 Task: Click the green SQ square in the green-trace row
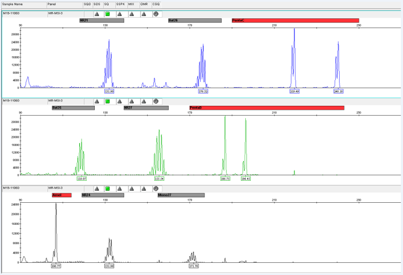click(x=108, y=101)
